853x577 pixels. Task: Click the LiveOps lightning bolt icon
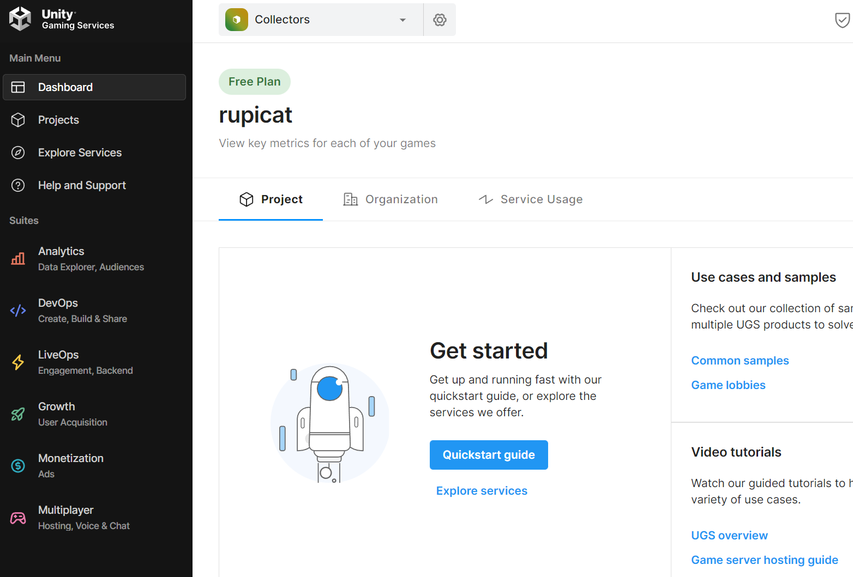point(18,362)
